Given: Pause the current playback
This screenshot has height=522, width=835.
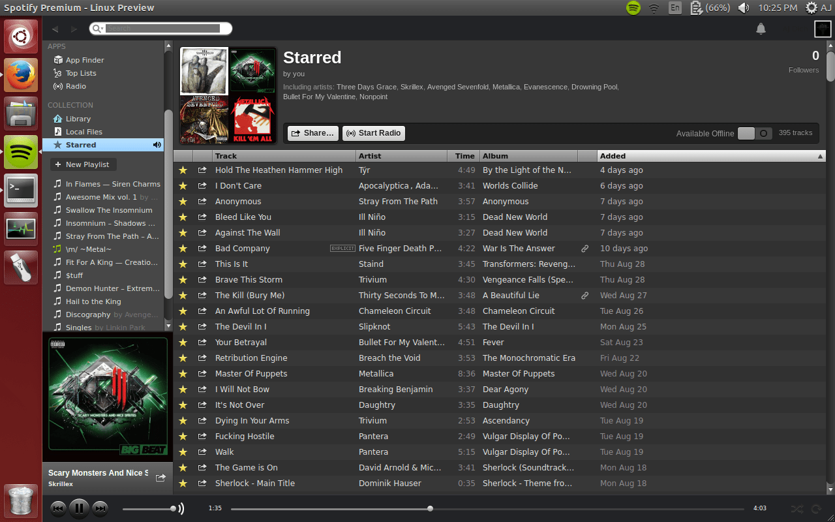Looking at the screenshot, I should point(79,508).
